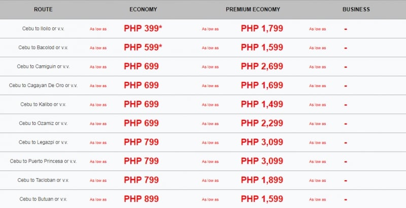
Task: Select Cebu to Kalibo premium economy PHP 1,499
Action: point(262,104)
